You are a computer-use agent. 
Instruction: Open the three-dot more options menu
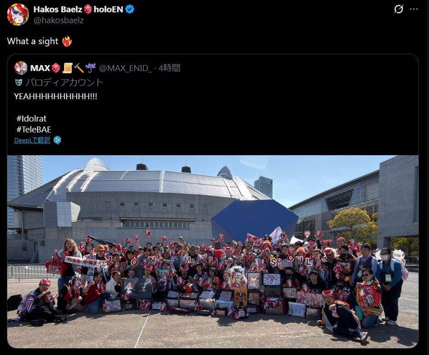click(x=414, y=9)
